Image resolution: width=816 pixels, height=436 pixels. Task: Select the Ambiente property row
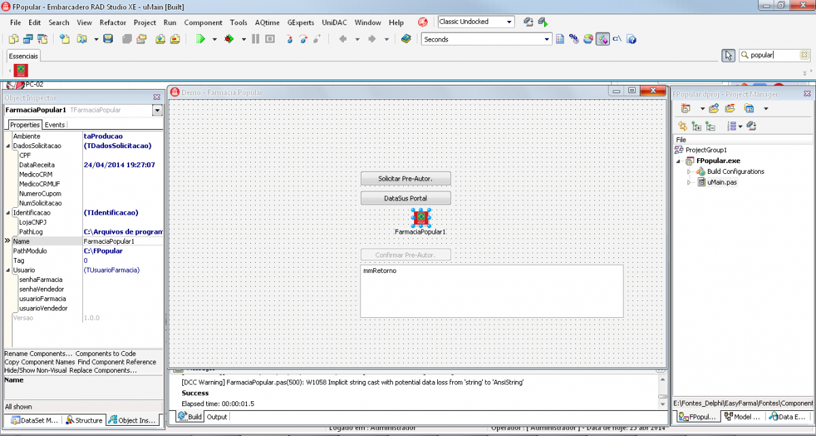(x=84, y=137)
